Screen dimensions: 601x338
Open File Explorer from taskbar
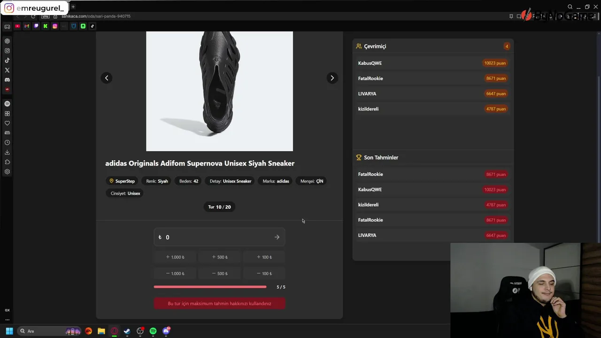tap(101, 331)
